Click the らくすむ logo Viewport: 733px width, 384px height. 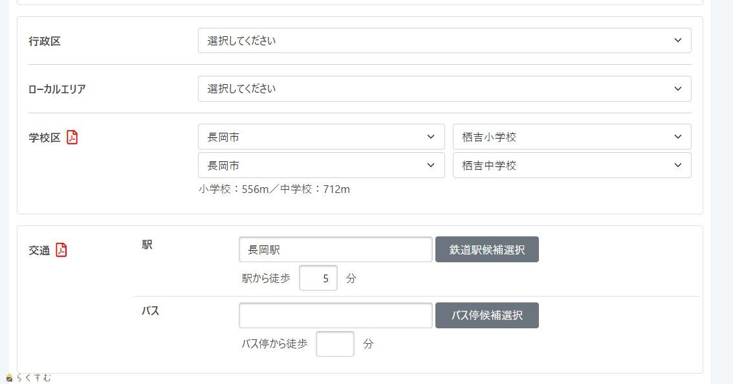point(28,378)
